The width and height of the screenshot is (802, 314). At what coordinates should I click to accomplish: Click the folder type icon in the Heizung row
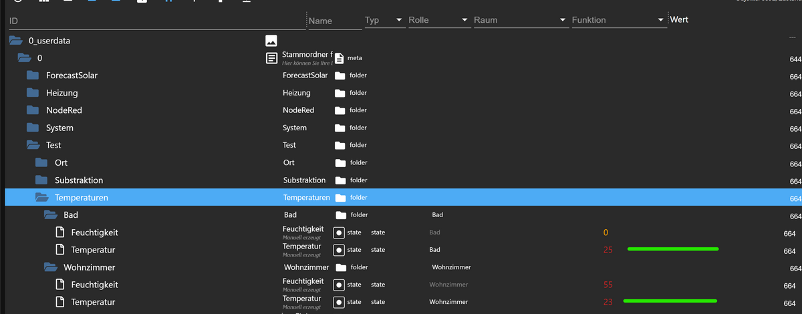340,93
